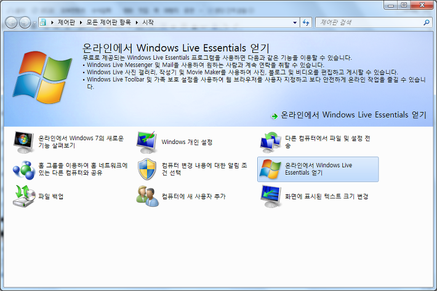Select 시작 in the breadcrumb path
The height and width of the screenshot is (291, 437).
tap(148, 22)
